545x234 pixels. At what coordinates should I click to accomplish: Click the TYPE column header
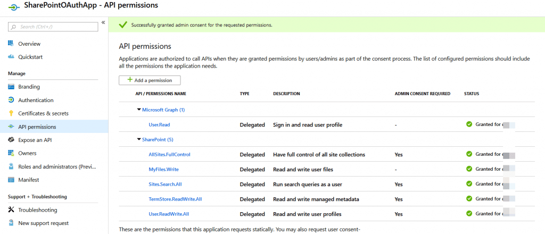245,94
